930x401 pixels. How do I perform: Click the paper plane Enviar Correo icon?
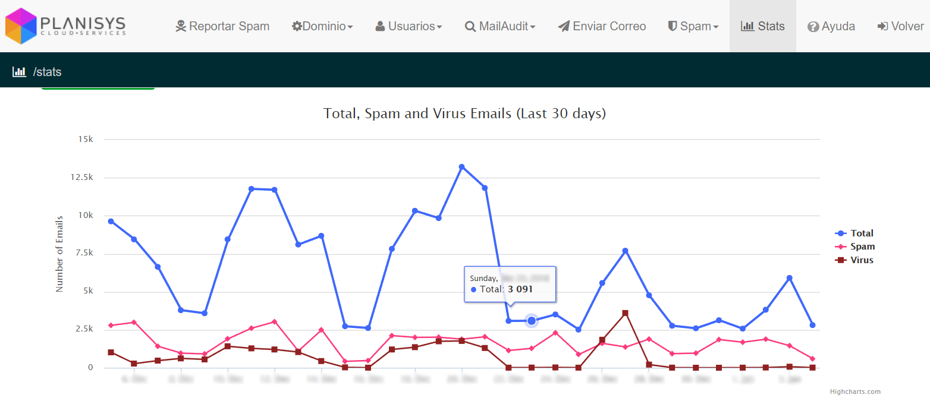click(564, 26)
